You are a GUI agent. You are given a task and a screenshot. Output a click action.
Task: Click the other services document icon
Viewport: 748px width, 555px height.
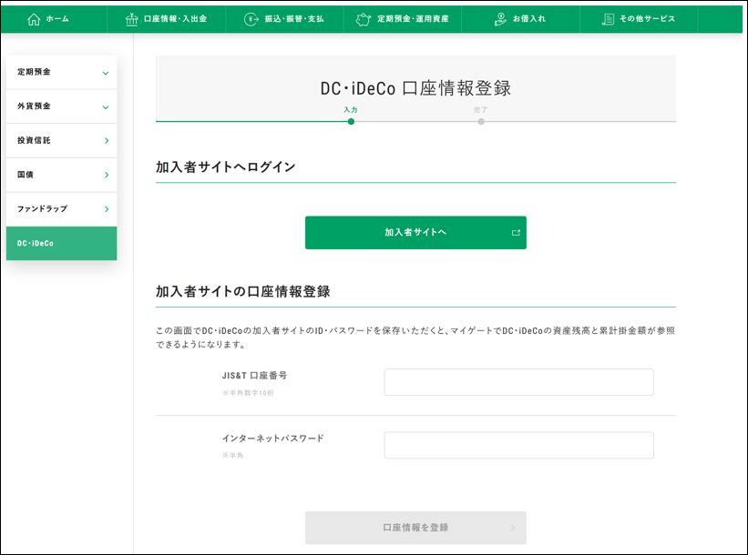coord(608,19)
